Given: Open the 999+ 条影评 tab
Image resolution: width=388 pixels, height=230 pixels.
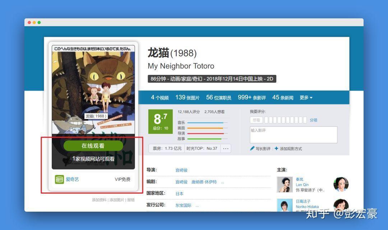Looking at the screenshot, I should coord(252,98).
